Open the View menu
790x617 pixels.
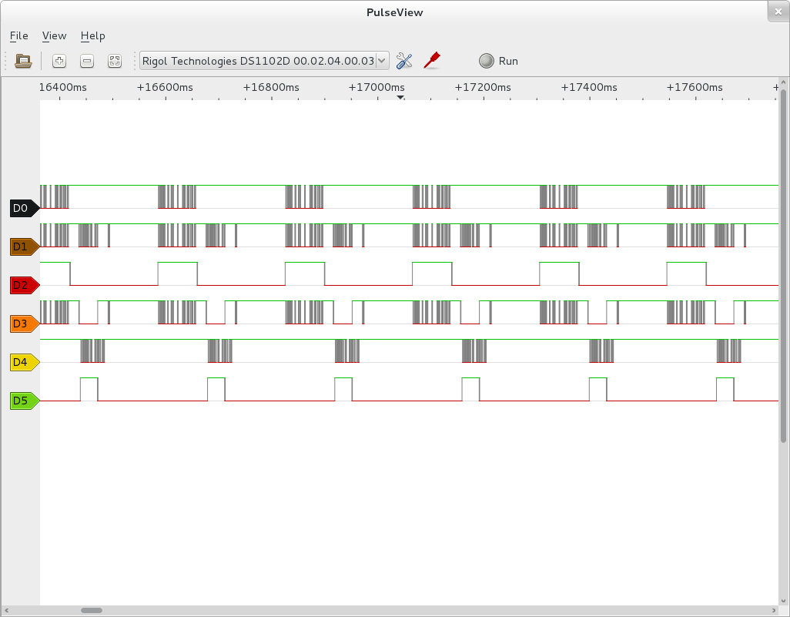[54, 35]
